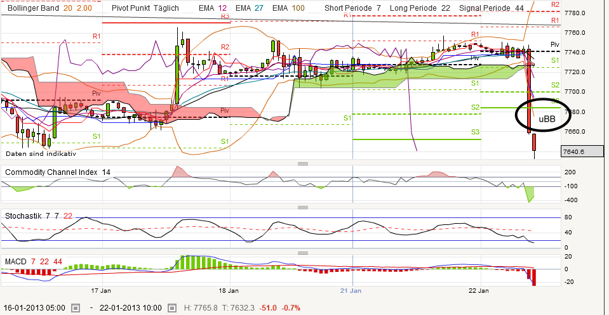Click the red -0.7% percent change
This screenshot has width=609, height=315.
(x=291, y=308)
